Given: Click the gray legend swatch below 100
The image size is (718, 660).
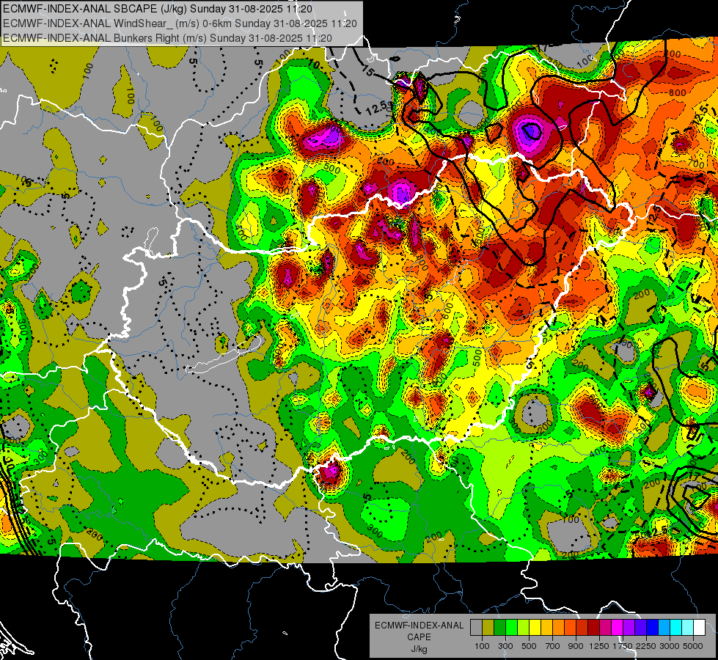Looking at the screenshot, I should (476, 627).
